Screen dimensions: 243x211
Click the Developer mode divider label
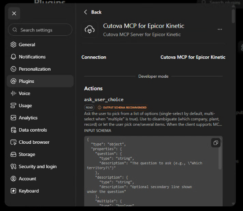153,76
